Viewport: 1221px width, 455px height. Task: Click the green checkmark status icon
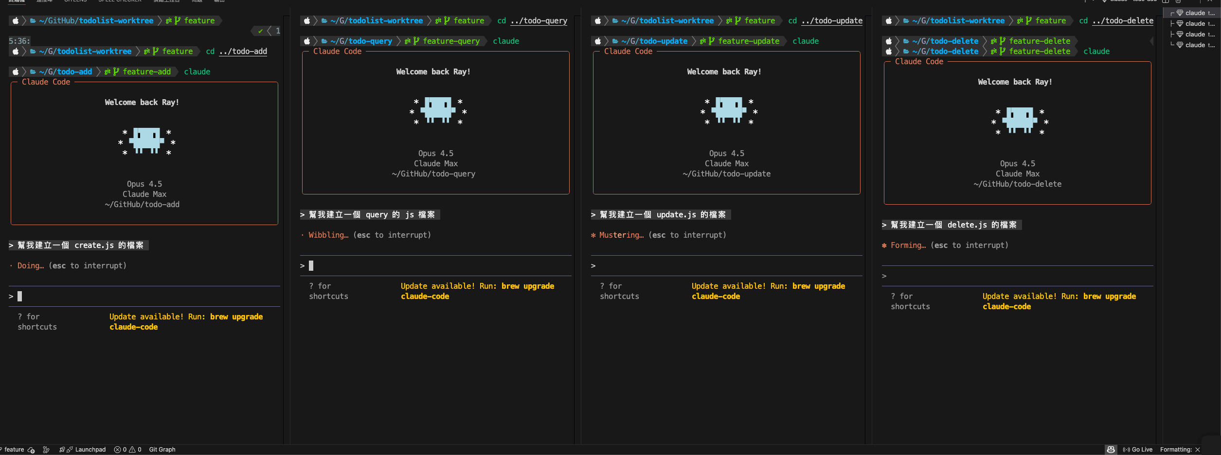[x=260, y=31]
